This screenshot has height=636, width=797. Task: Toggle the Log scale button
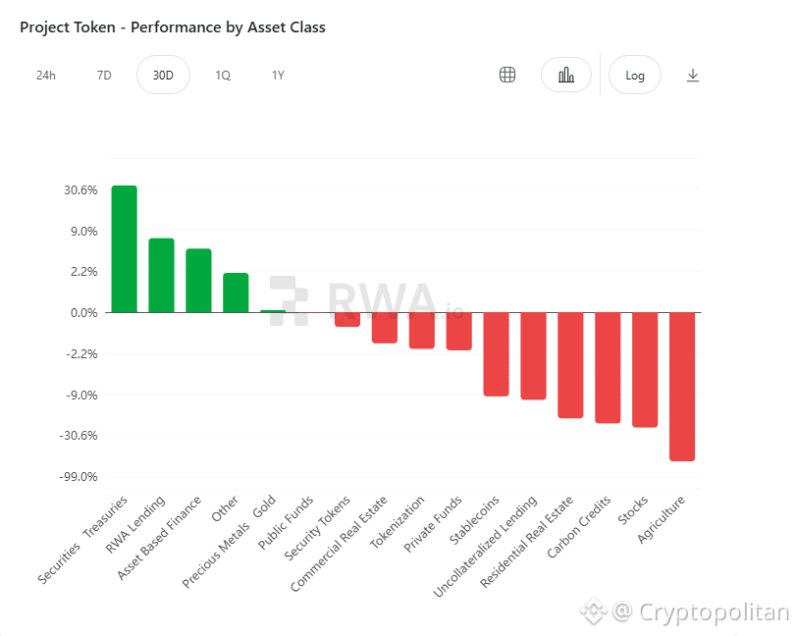click(634, 74)
